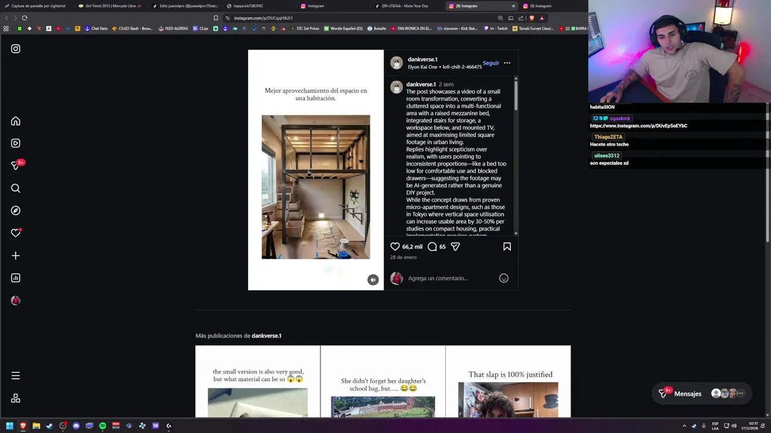Open the Instagram search panel

pos(16,188)
